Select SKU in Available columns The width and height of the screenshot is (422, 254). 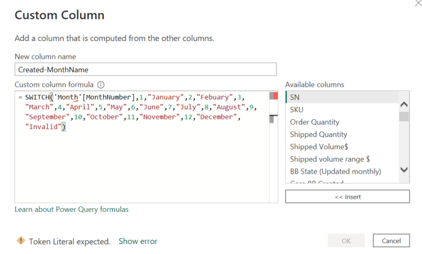pos(342,110)
